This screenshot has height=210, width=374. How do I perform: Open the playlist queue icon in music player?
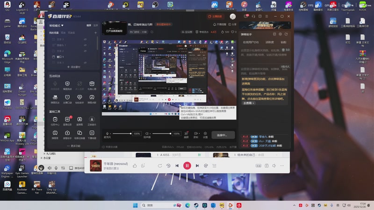click(215, 166)
